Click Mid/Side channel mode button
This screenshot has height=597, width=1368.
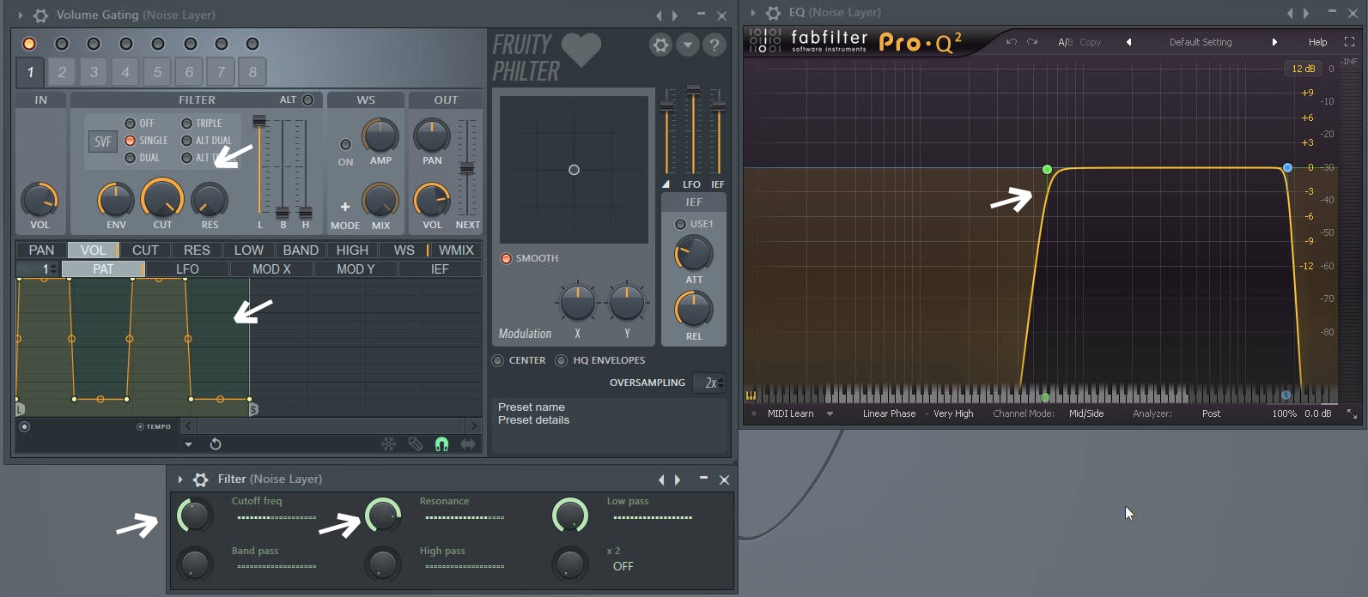(x=1086, y=413)
